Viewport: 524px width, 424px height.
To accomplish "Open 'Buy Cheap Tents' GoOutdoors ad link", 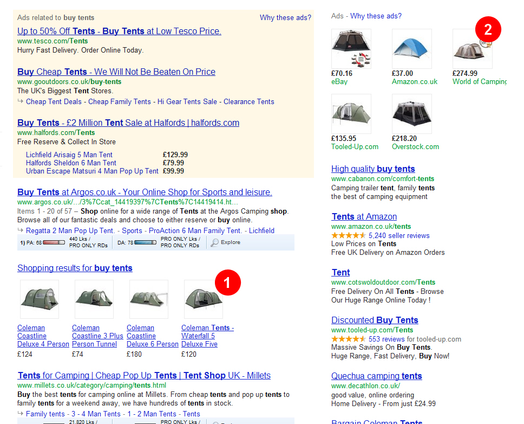I will [116, 72].
